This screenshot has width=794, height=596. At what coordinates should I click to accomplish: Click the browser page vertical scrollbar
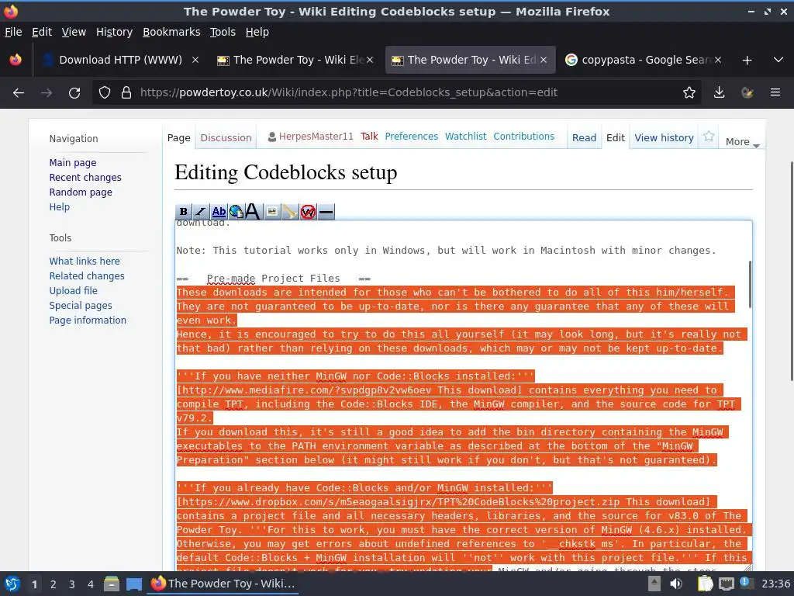792,271
